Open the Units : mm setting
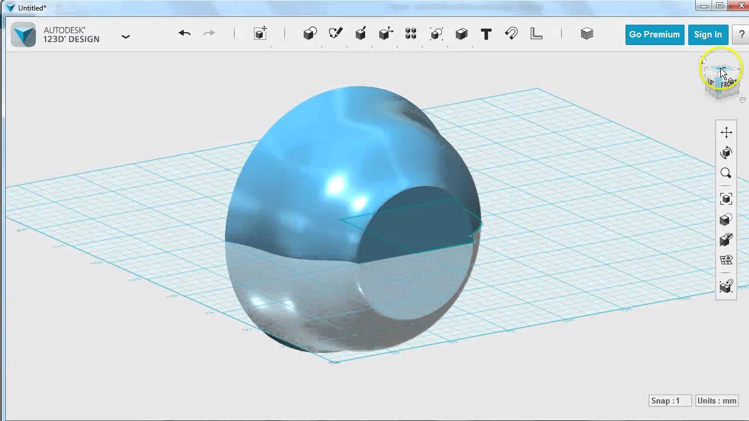Screen dimensions: 749x421 click(717, 401)
